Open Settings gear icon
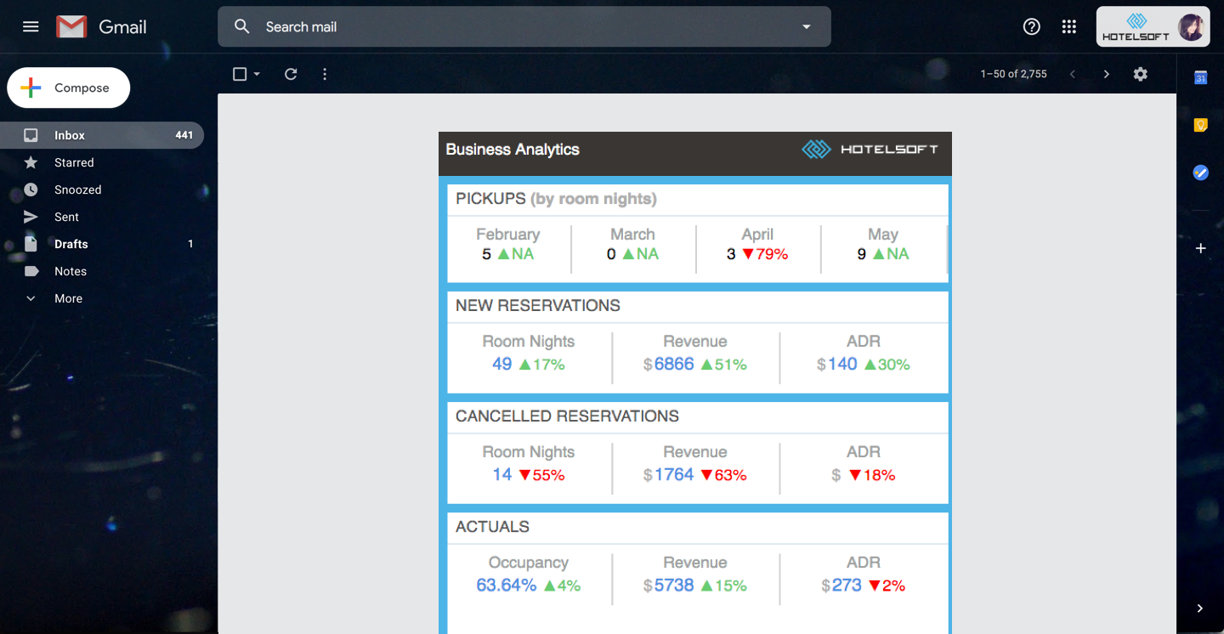 point(1140,74)
